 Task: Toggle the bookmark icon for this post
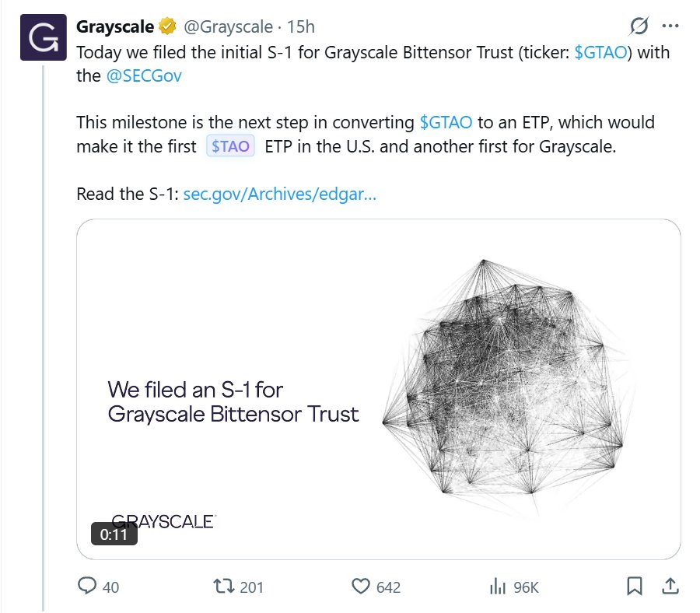(635, 586)
